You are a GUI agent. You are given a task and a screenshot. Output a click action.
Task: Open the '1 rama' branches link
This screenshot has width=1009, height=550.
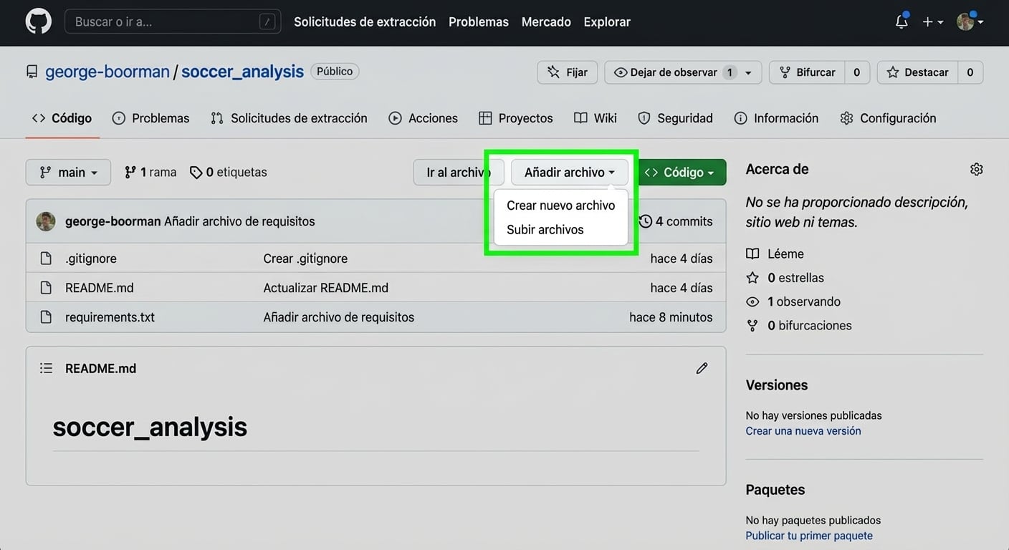coord(150,173)
